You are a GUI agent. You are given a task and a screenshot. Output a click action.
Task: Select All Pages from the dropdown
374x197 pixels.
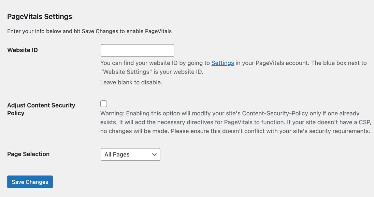point(130,154)
